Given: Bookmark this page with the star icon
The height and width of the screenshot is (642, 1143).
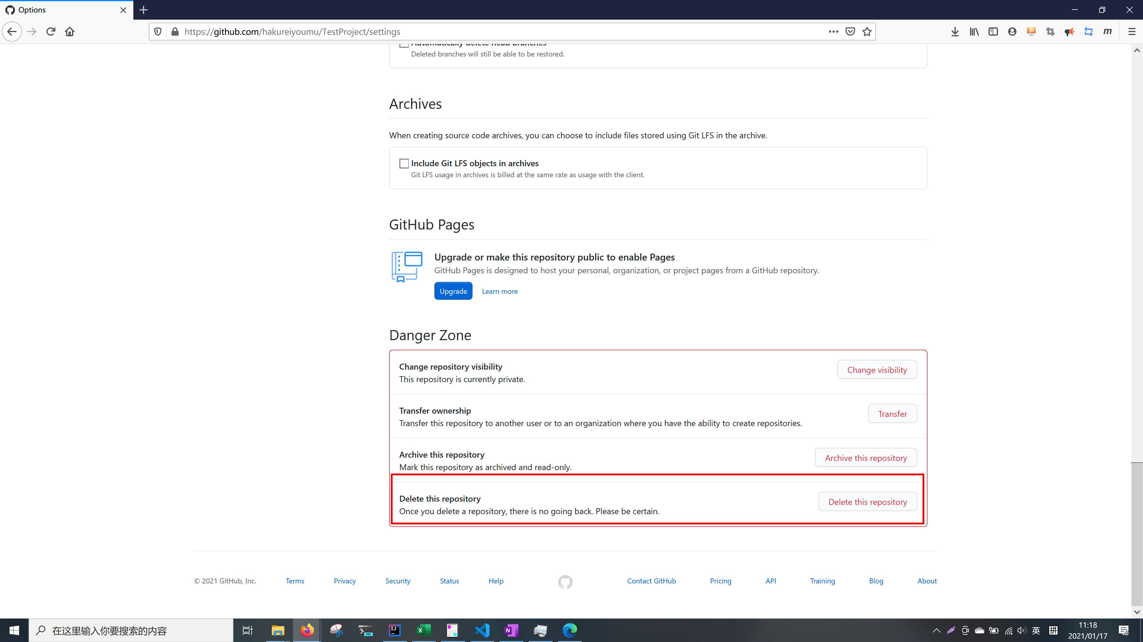Looking at the screenshot, I should coord(867,32).
